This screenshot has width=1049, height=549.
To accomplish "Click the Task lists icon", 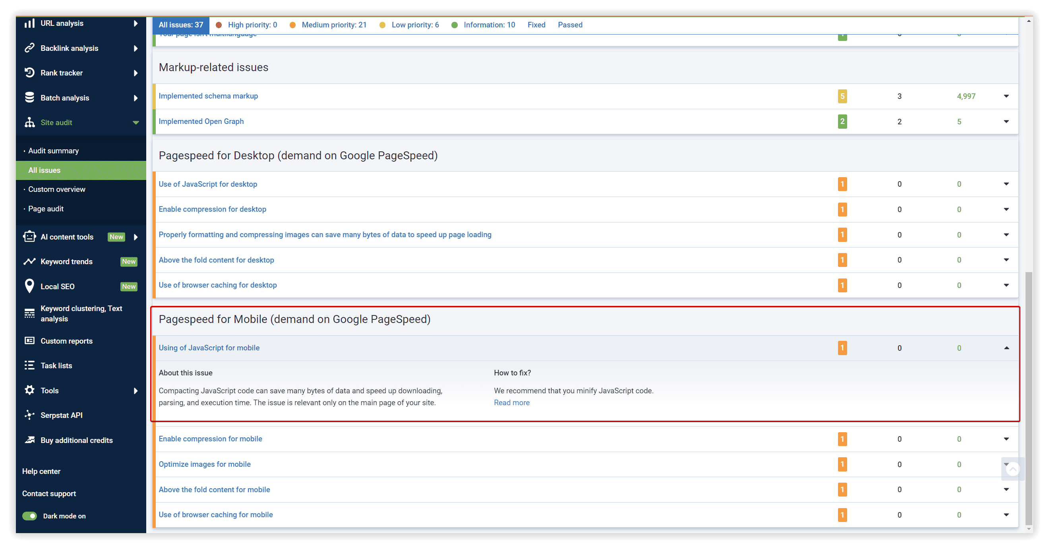I will (x=29, y=365).
